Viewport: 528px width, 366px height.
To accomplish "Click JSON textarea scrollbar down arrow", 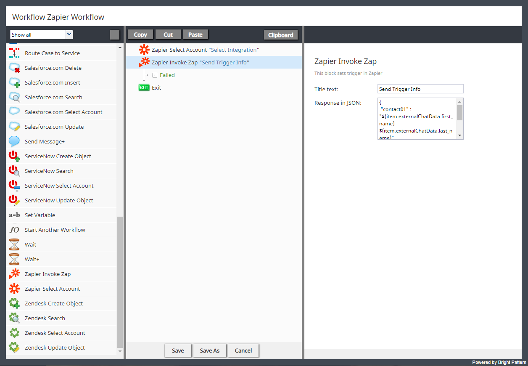I will click(x=460, y=135).
